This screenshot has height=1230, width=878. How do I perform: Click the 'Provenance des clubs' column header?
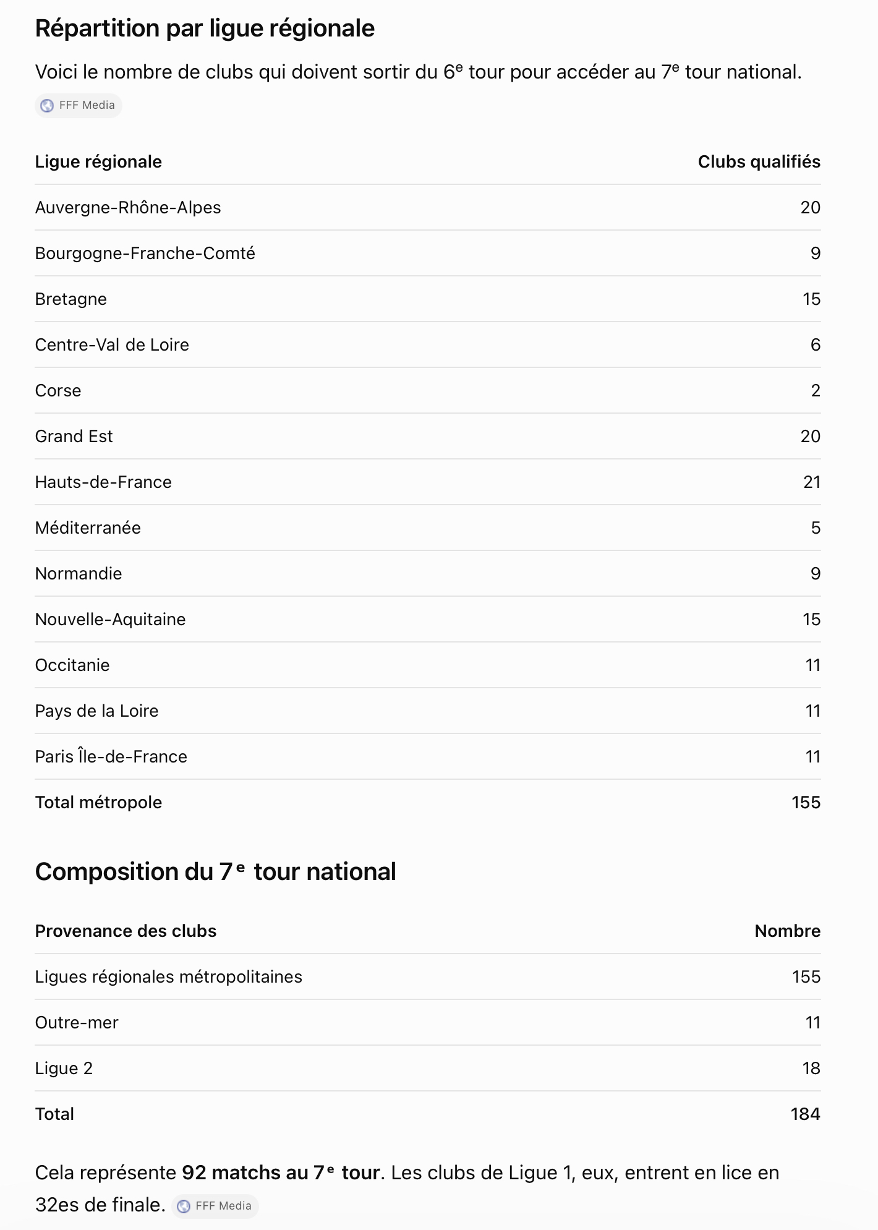coord(126,931)
